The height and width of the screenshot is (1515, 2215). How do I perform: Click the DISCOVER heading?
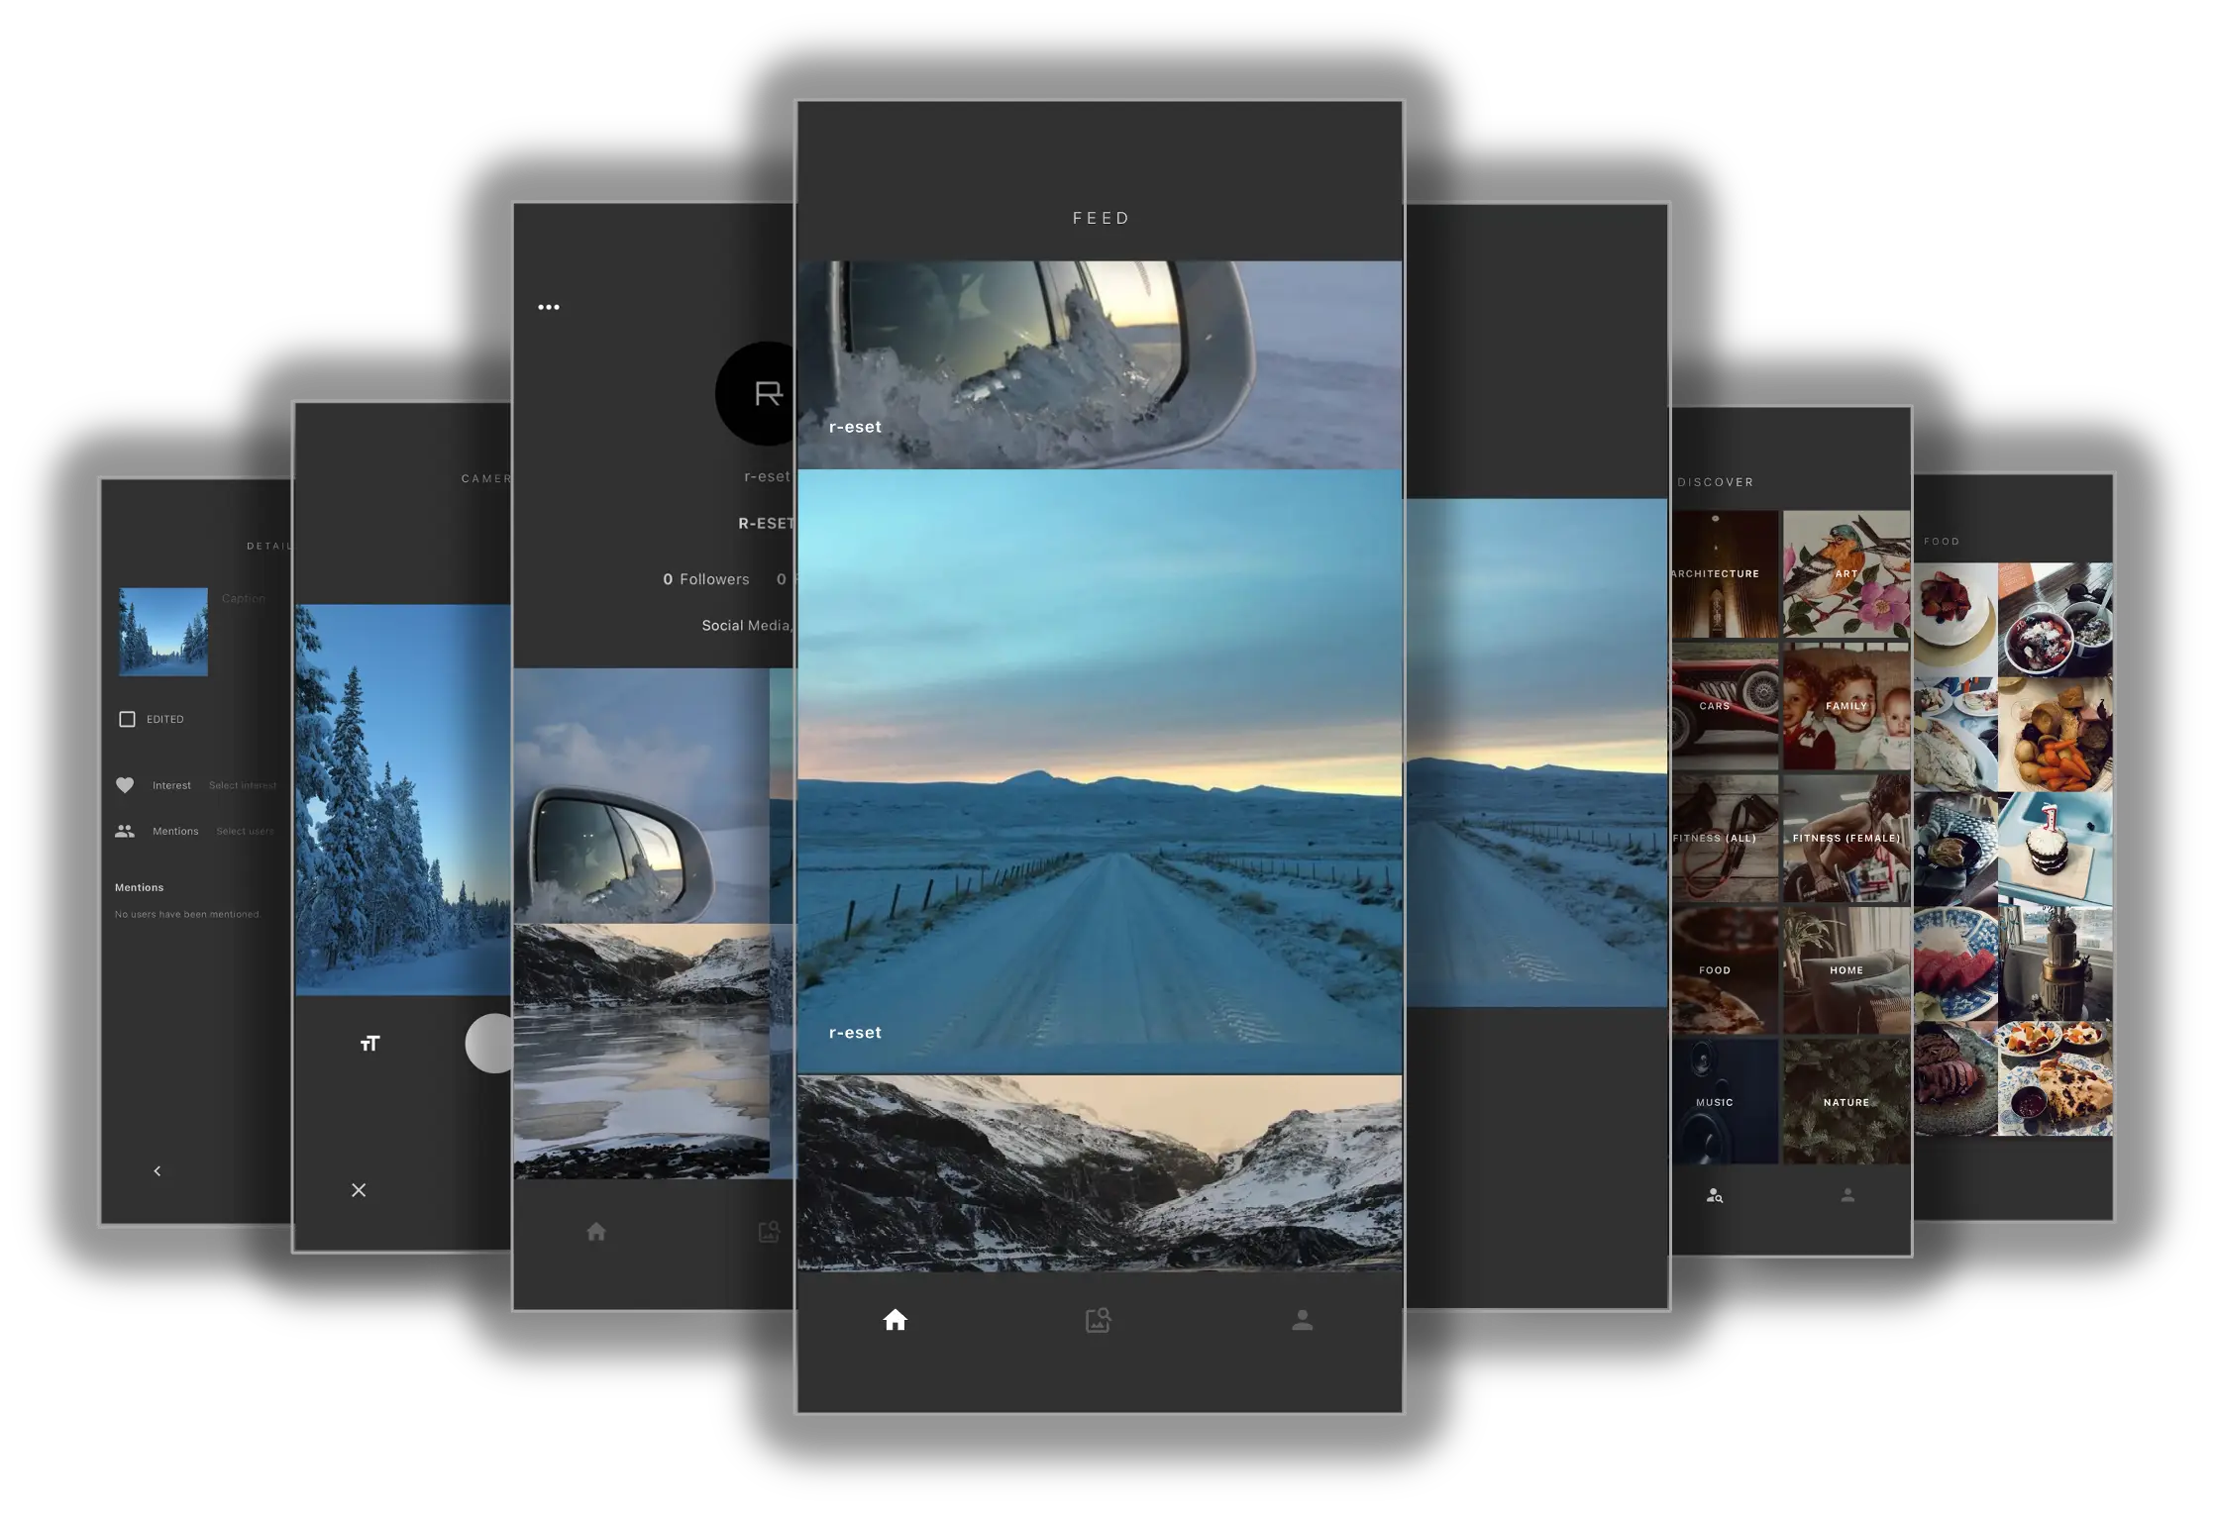point(1716,482)
